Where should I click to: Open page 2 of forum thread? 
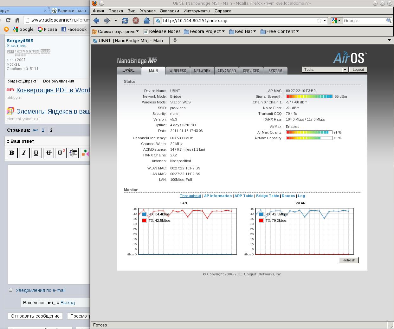[x=51, y=130]
